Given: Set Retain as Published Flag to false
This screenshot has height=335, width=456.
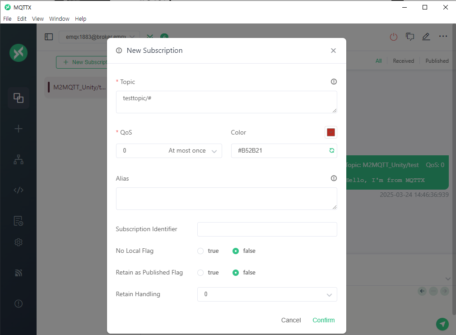Looking at the screenshot, I should (236, 273).
